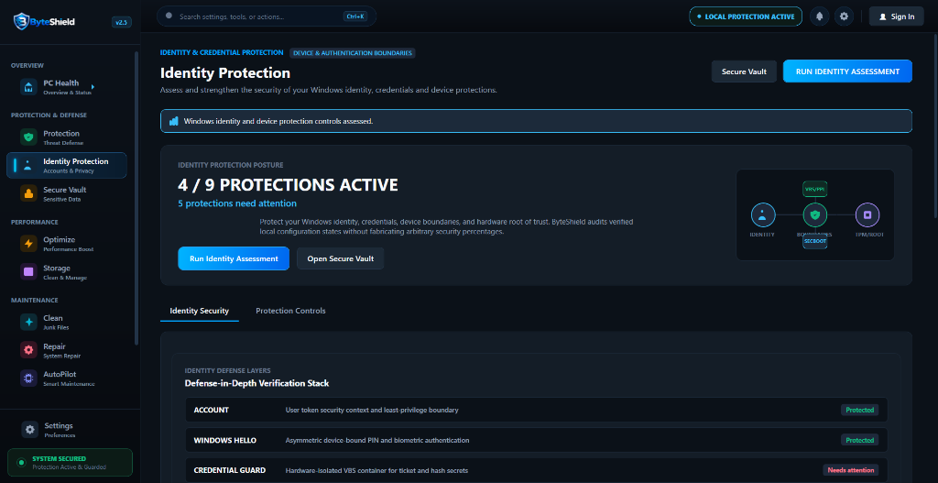Open Clean Junk Files section
The image size is (938, 483).
66,322
